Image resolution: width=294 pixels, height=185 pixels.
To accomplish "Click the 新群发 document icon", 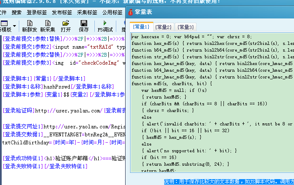I will pyautogui.click(x=29, y=23).
